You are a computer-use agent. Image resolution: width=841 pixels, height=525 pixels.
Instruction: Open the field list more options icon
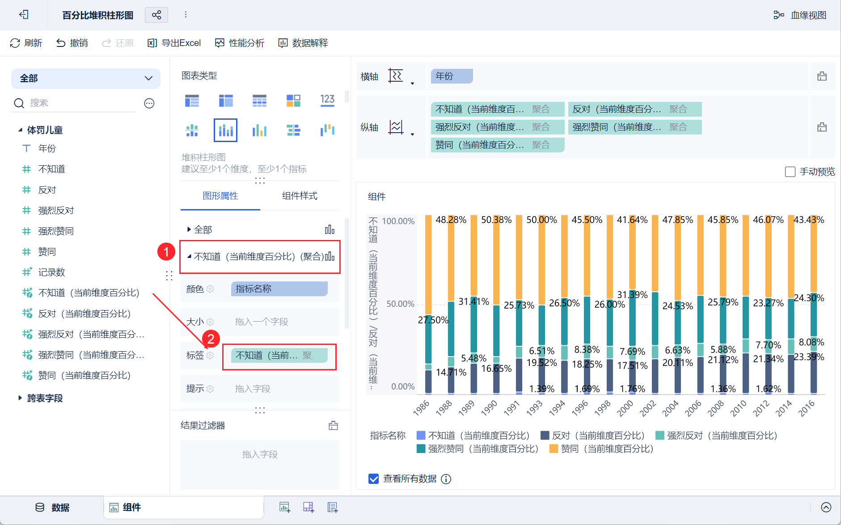point(149,103)
